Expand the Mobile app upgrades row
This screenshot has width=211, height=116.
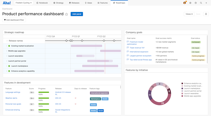click(6, 51)
